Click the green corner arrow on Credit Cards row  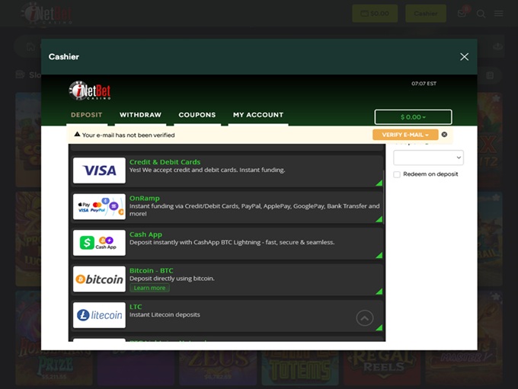click(x=379, y=183)
